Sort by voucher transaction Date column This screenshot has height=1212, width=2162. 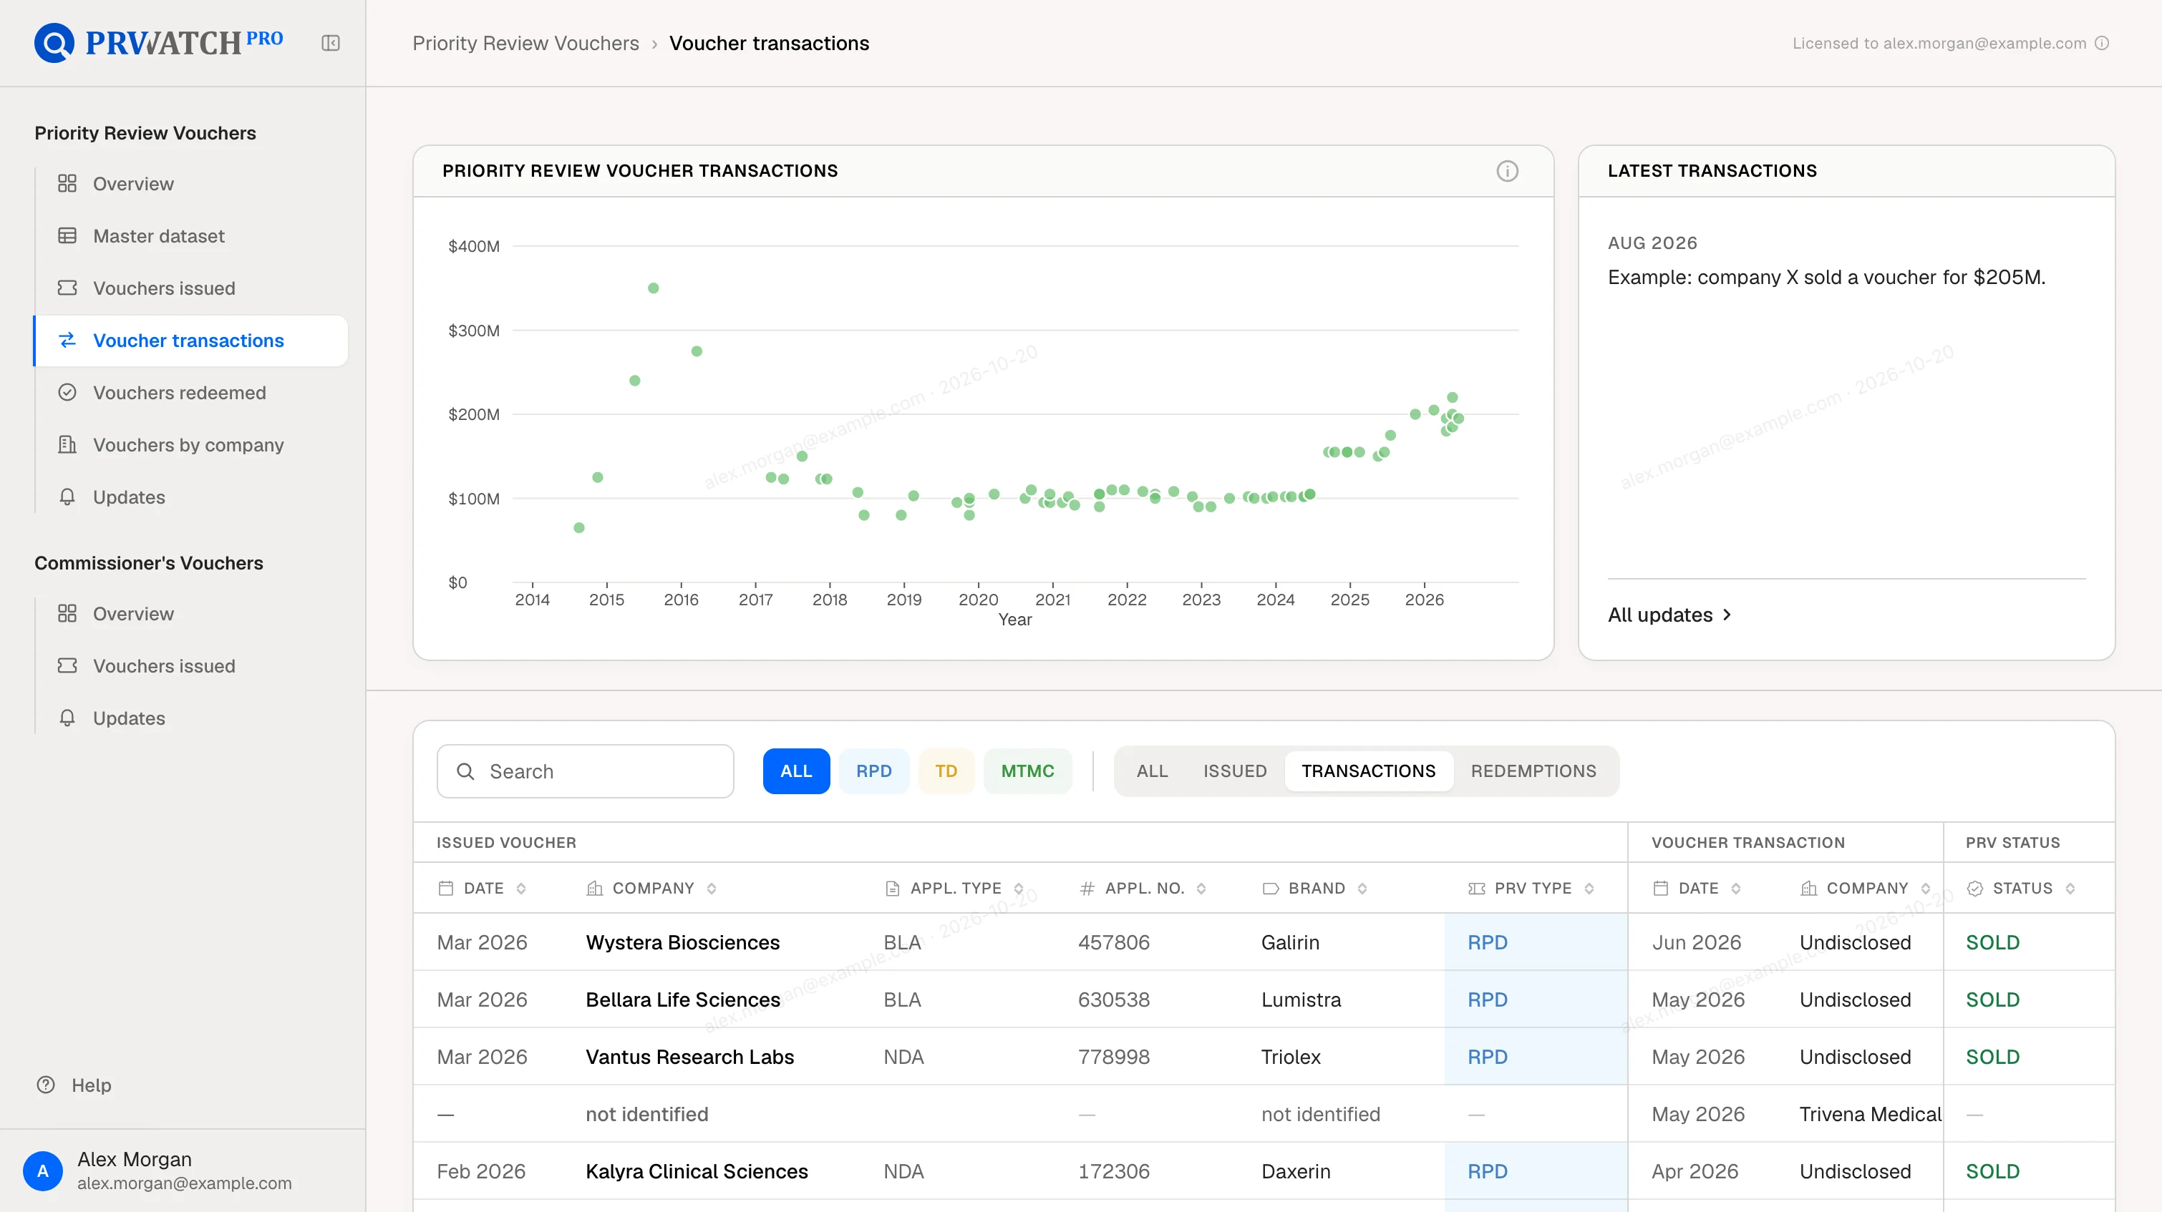tap(1697, 888)
